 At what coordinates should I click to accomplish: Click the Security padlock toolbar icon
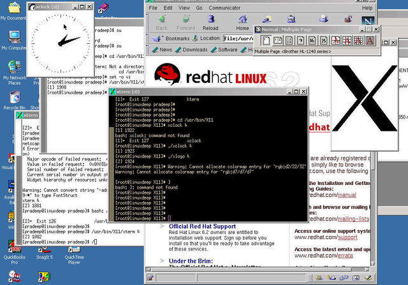[348, 18]
